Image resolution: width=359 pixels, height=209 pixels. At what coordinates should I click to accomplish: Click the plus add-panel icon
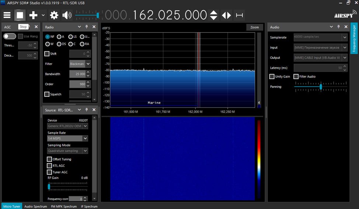[34, 15]
